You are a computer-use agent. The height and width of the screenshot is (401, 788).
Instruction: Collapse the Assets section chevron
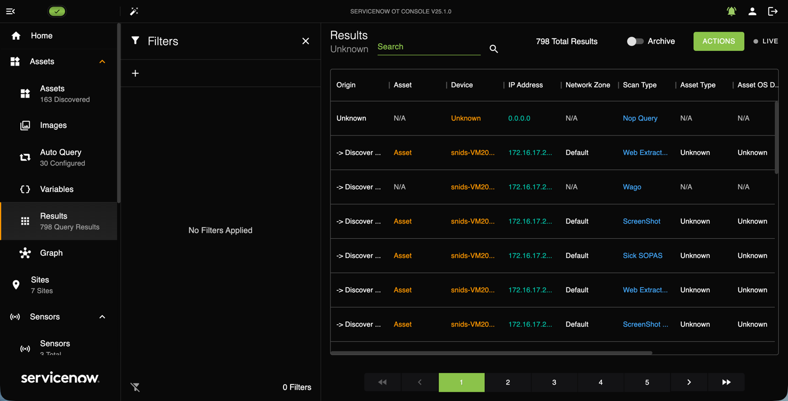(102, 62)
